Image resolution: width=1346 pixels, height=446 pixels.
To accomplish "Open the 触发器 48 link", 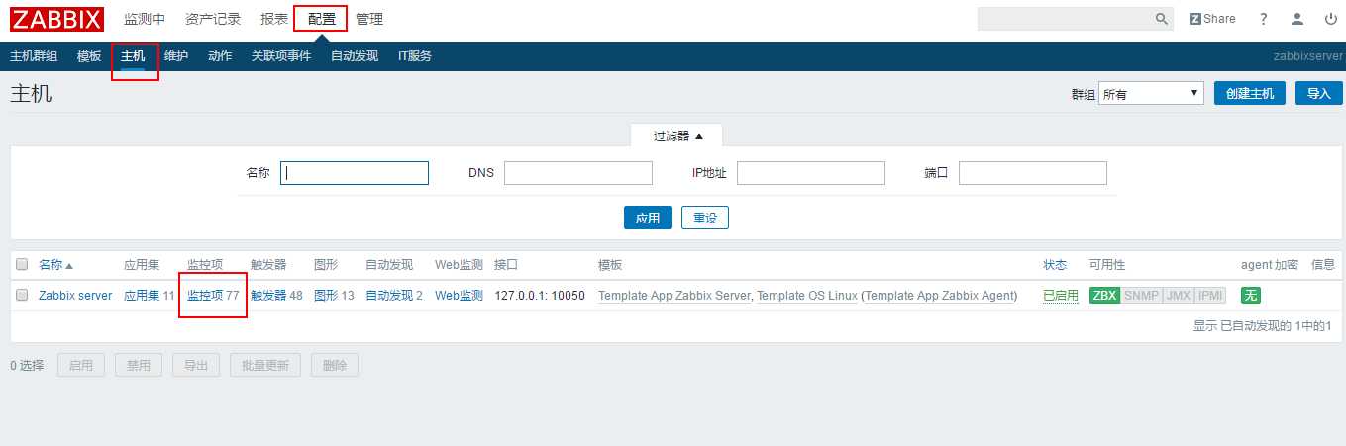I will click(268, 296).
